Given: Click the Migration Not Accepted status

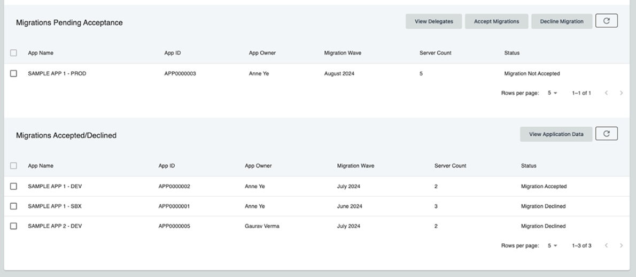Looking at the screenshot, I should (532, 73).
